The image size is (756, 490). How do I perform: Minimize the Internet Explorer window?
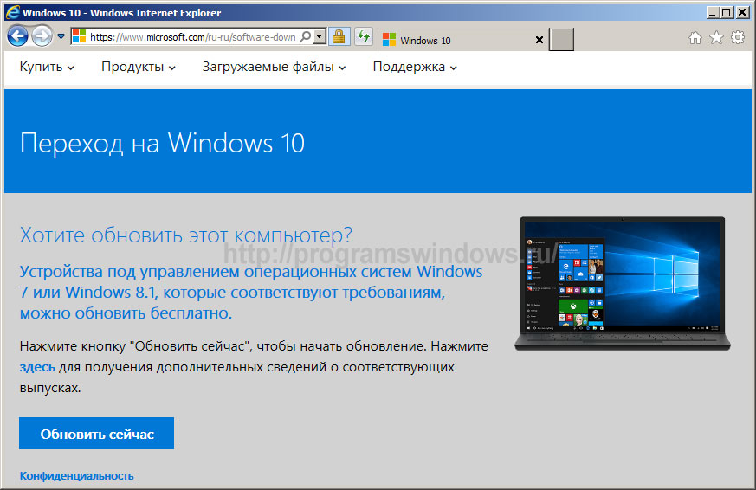pyautogui.click(x=713, y=12)
